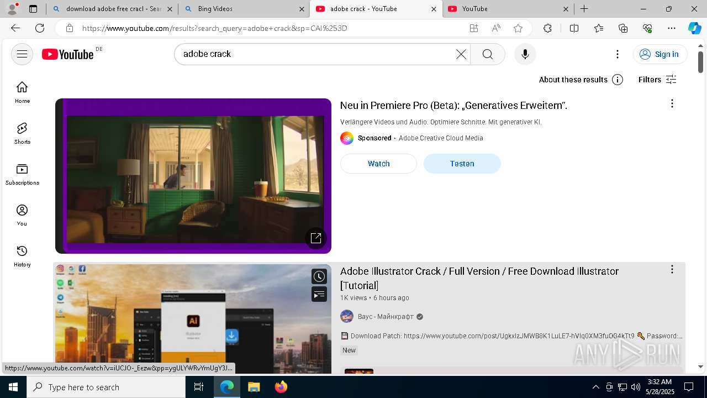Screen dimensions: 707x398
Task: Open more options for the Premiere Pro ad
Action: click(x=672, y=103)
